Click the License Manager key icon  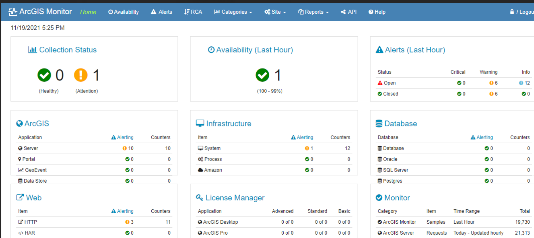point(199,198)
